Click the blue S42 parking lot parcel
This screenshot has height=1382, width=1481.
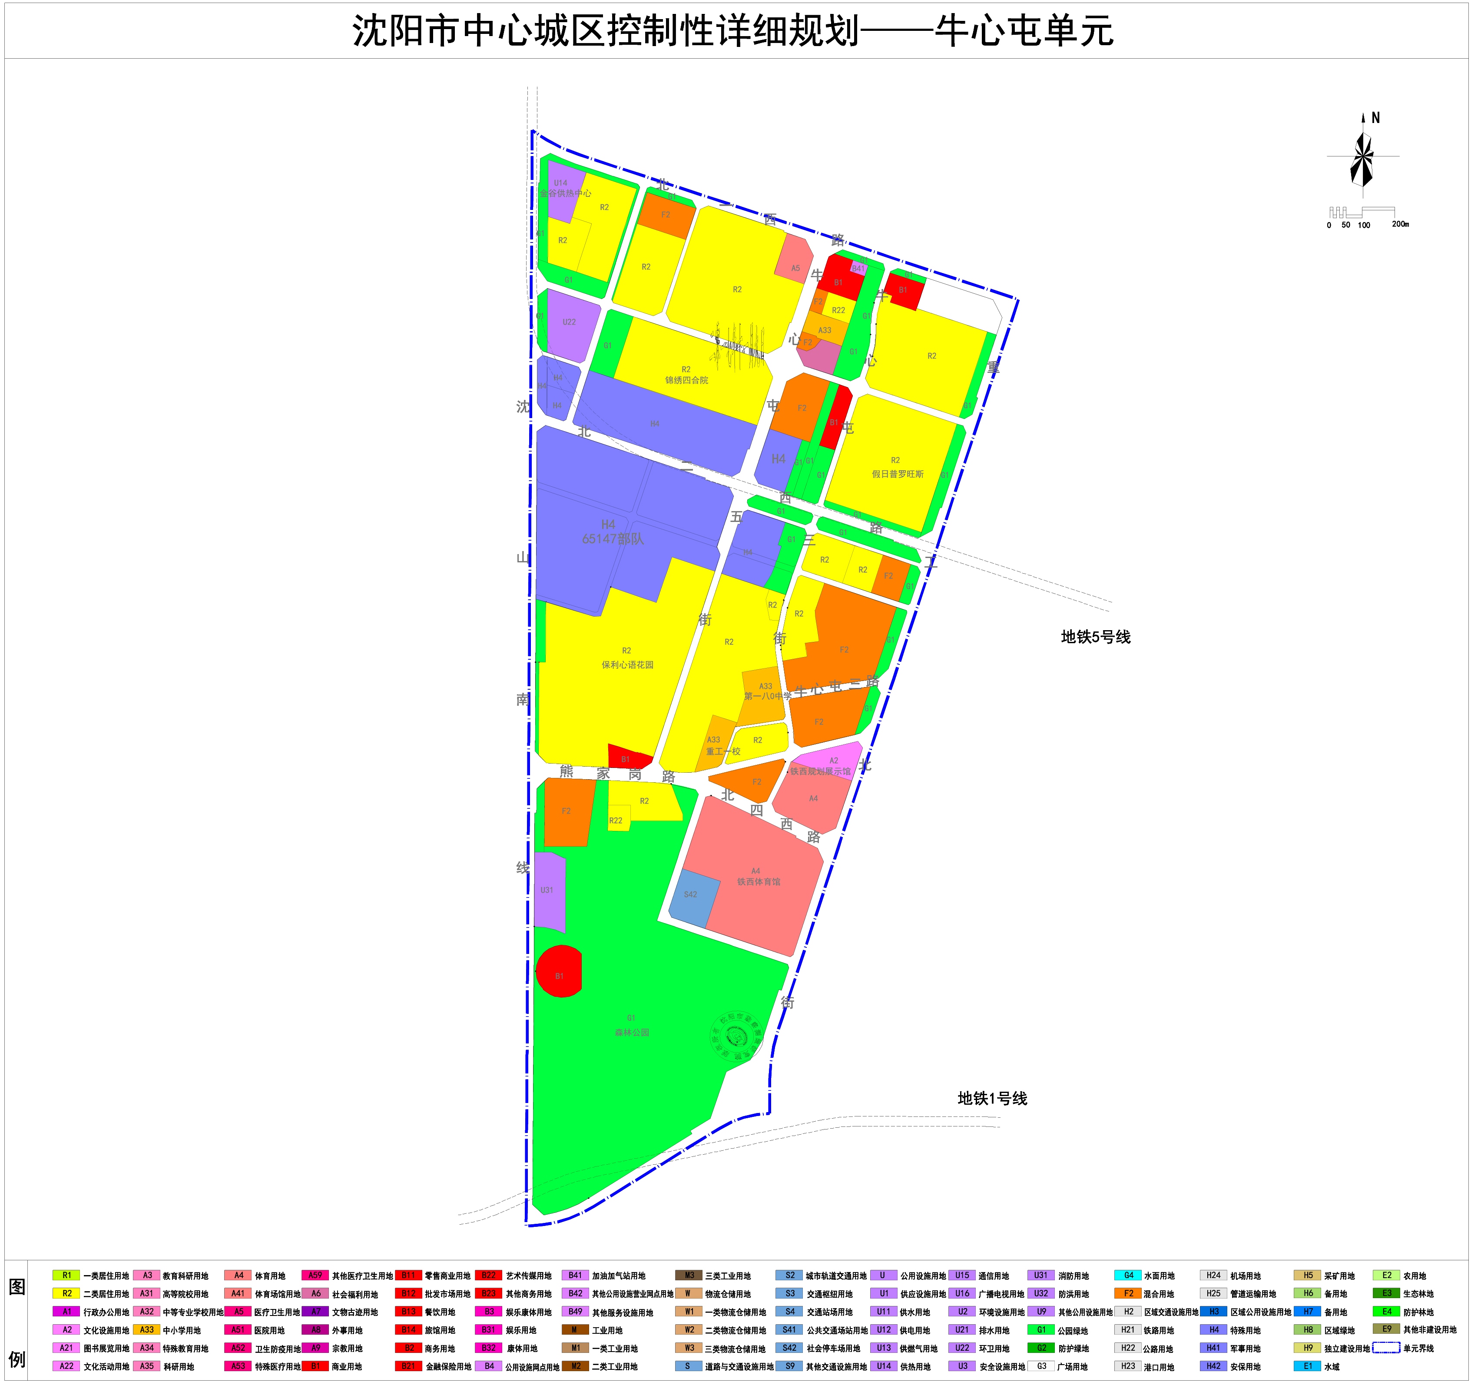click(x=693, y=897)
